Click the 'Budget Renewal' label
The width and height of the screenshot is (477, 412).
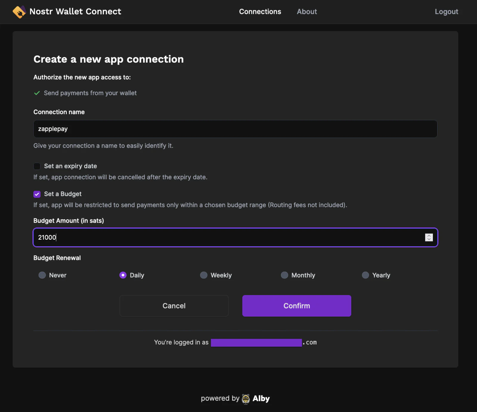click(x=57, y=258)
